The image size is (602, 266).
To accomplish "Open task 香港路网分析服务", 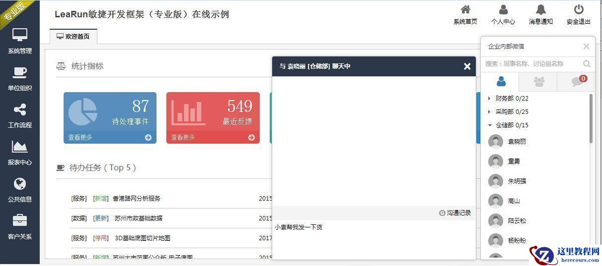I will coord(137,199).
